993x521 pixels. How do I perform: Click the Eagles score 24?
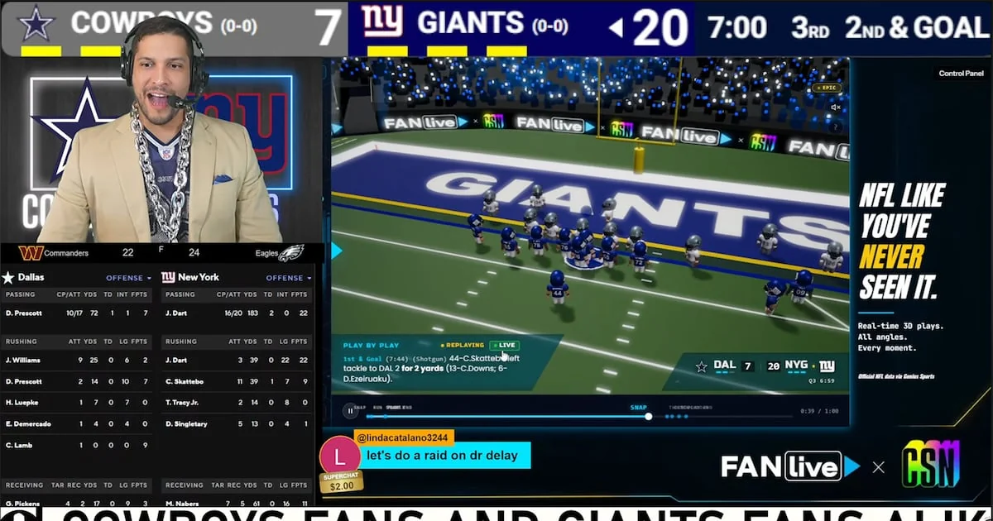pos(194,252)
